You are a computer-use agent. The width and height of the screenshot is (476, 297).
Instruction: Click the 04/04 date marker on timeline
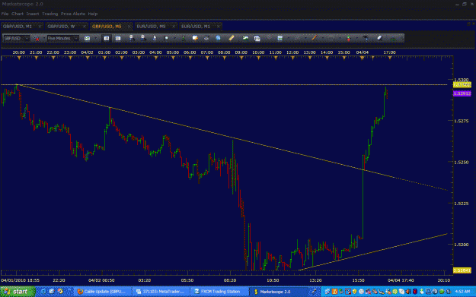(x=363, y=52)
